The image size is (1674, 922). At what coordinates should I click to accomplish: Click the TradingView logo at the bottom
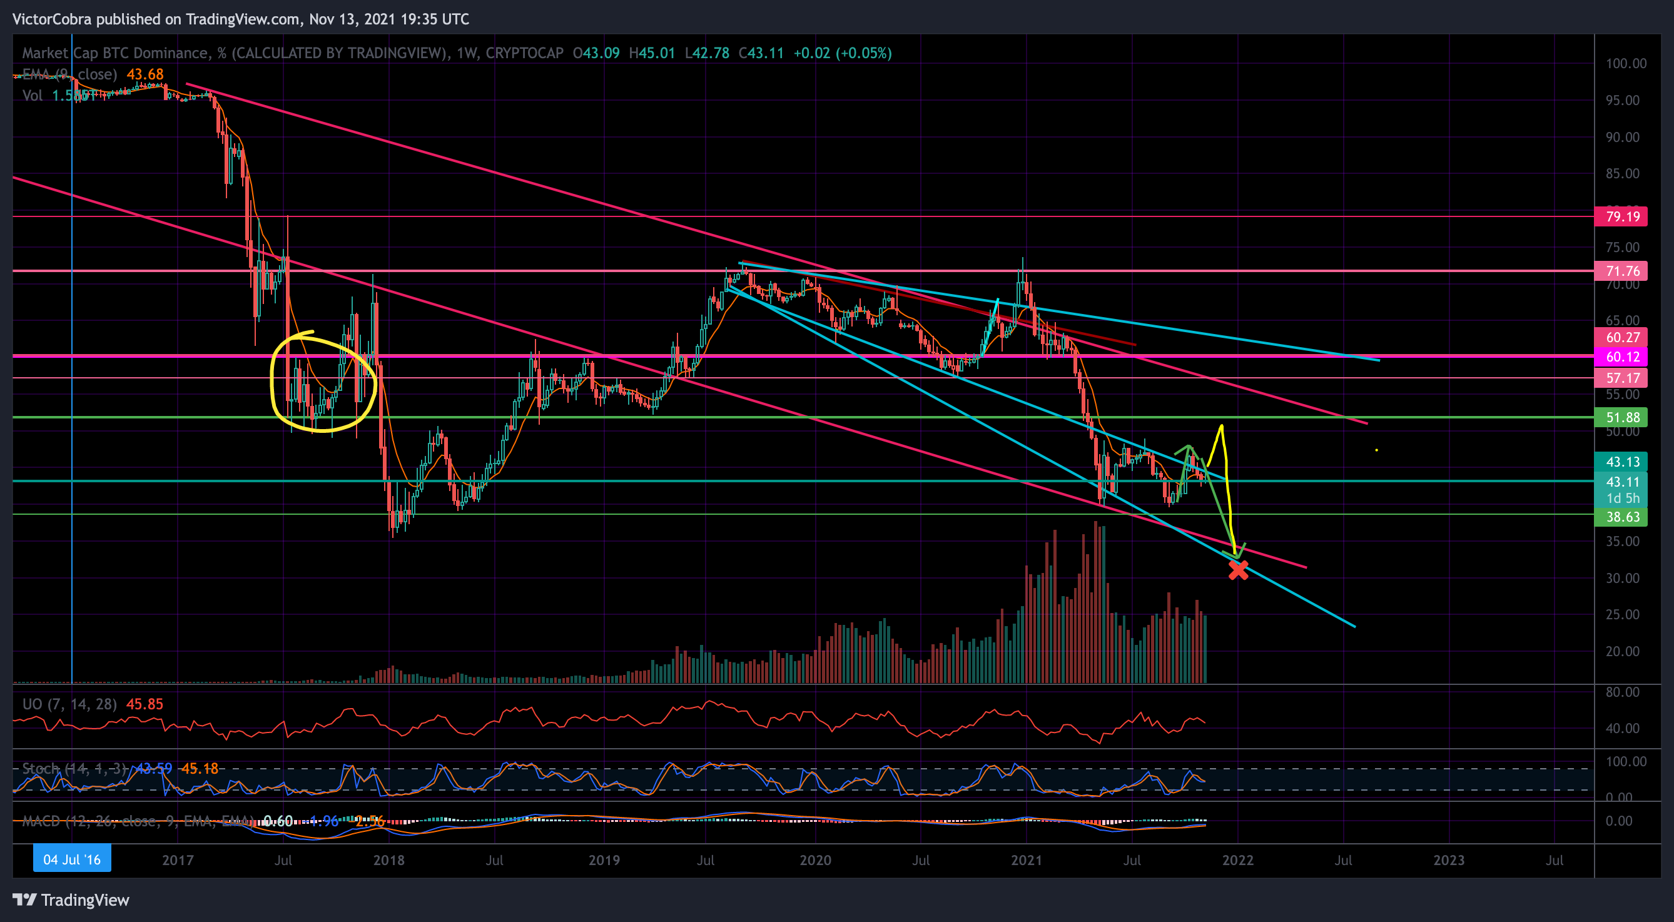(x=71, y=900)
